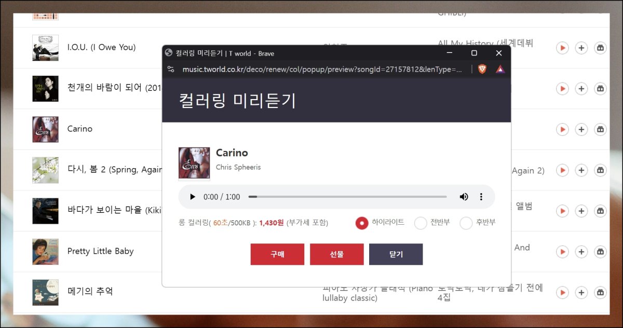Image resolution: width=623 pixels, height=328 pixels.
Task: Play preview for 다시, 봄 2 row
Action: [x=562, y=170]
